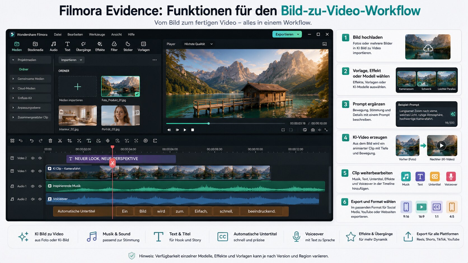This screenshot has height=263, width=468.
Task: Click the Redo arrow in timeline toolbar
Action: [41, 141]
